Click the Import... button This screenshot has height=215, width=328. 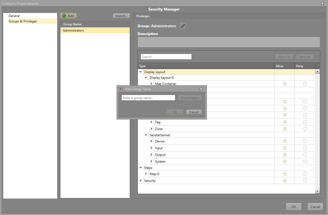pos(121,16)
